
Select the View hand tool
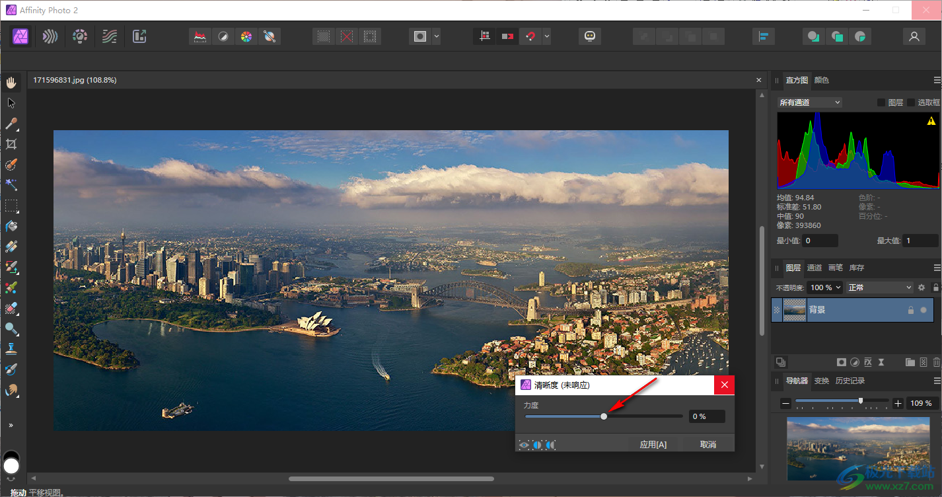click(x=11, y=83)
